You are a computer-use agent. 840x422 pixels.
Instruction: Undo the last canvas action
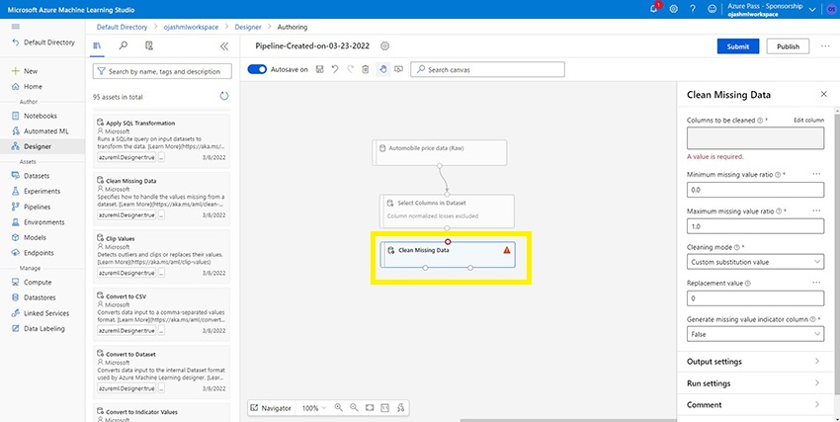coord(335,69)
